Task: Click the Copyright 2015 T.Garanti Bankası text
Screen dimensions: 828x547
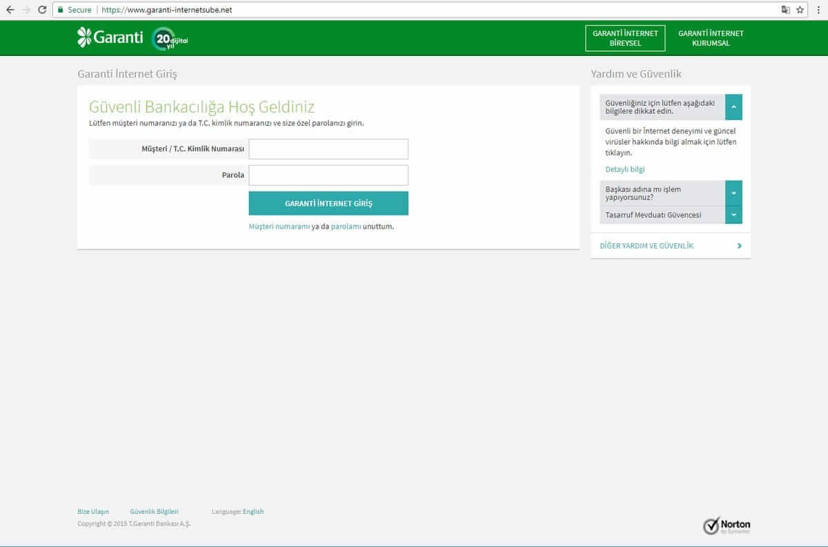Action: pos(134,524)
